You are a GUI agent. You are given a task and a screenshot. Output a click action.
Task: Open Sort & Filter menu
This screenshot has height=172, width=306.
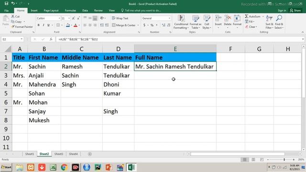click(269, 22)
